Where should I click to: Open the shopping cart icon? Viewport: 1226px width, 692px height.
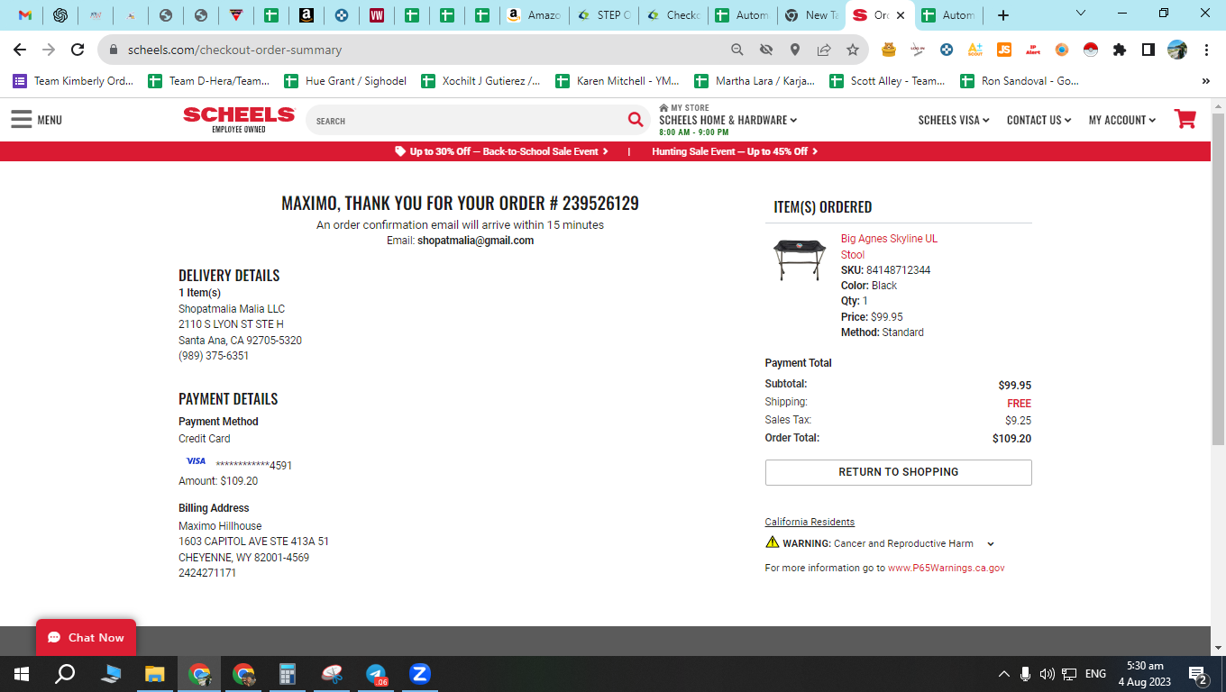click(1185, 119)
